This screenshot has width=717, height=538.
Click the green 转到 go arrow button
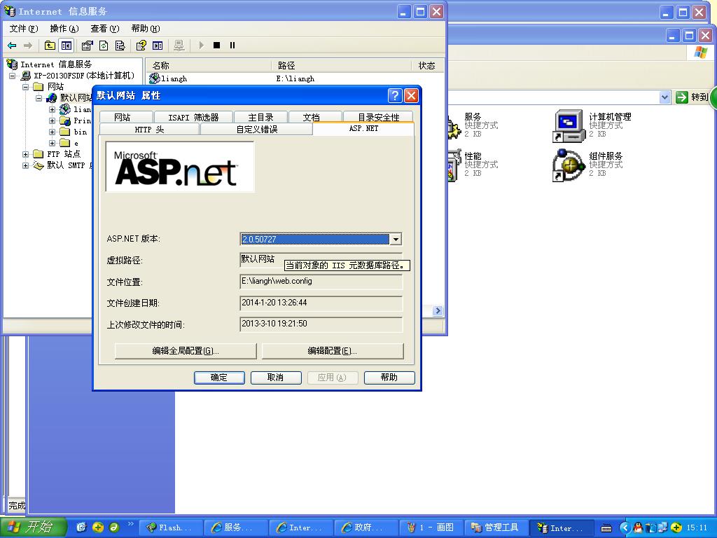tap(682, 97)
